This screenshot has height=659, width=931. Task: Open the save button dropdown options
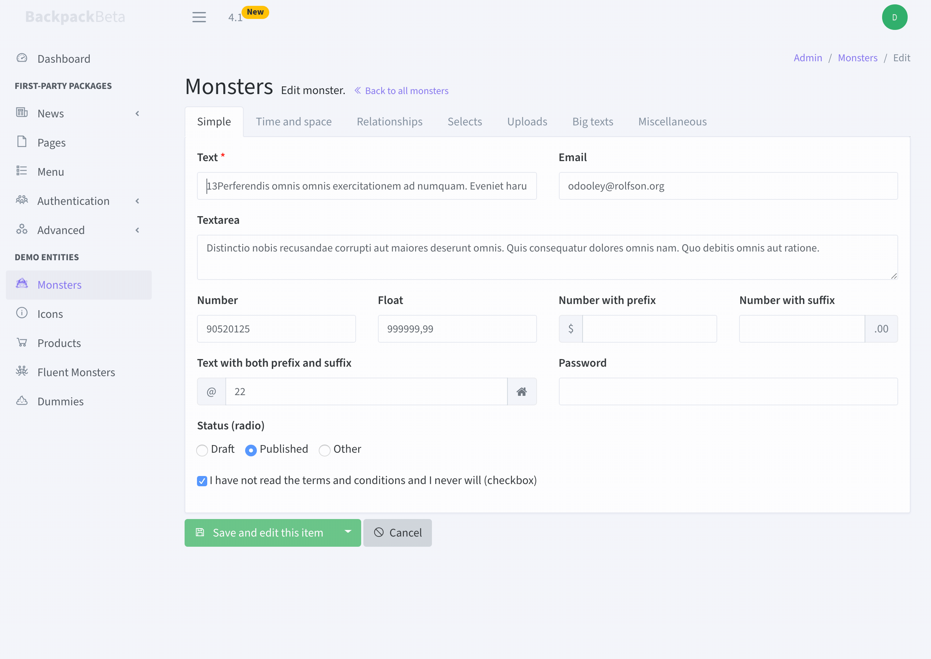(347, 533)
